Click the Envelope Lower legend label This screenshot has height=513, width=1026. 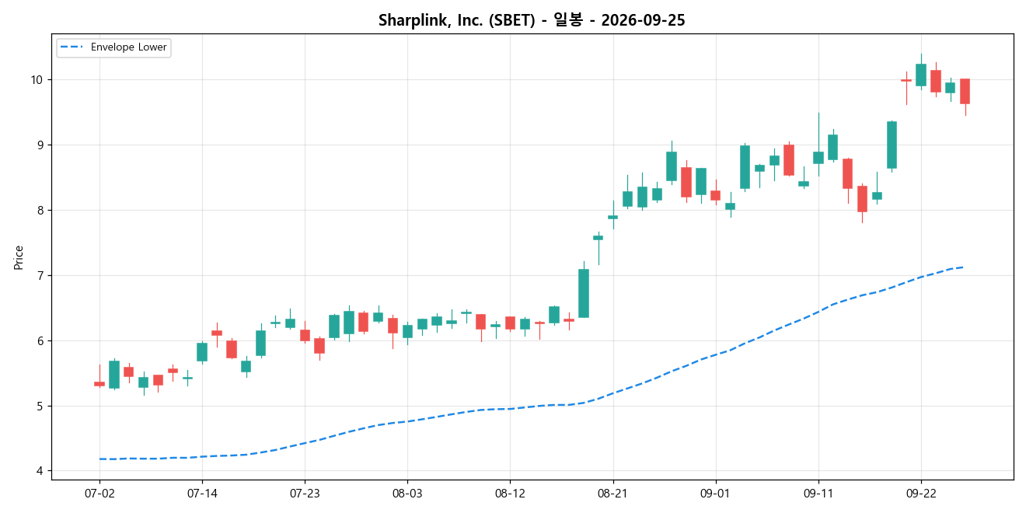pos(128,47)
